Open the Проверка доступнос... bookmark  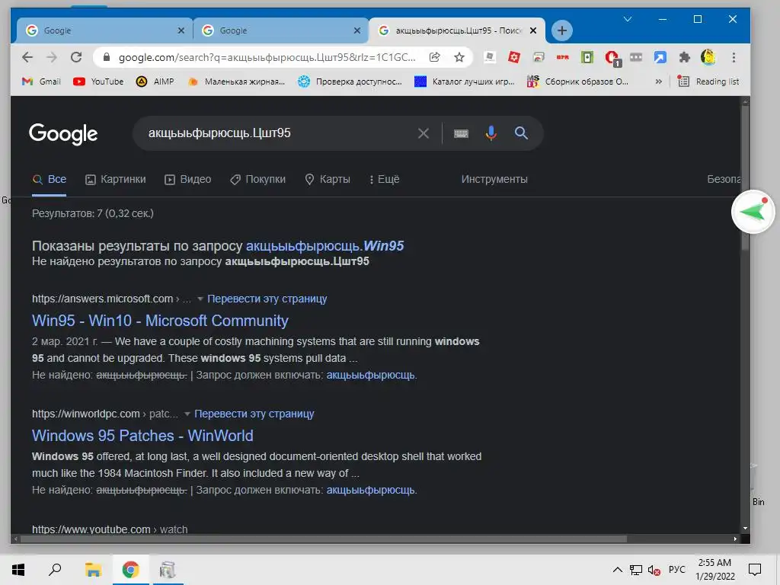point(350,82)
